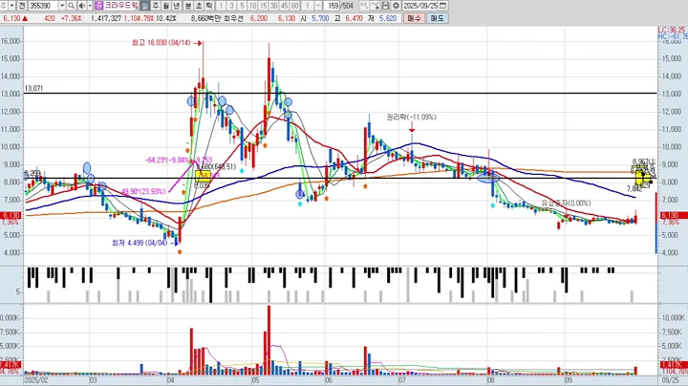
Task: Switch chart to monthly 월 period
Action: 166,6
